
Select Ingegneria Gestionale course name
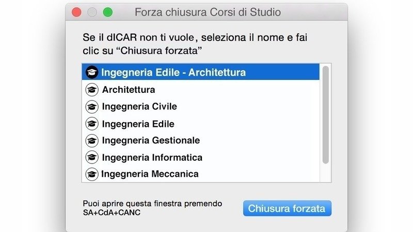click(x=151, y=140)
